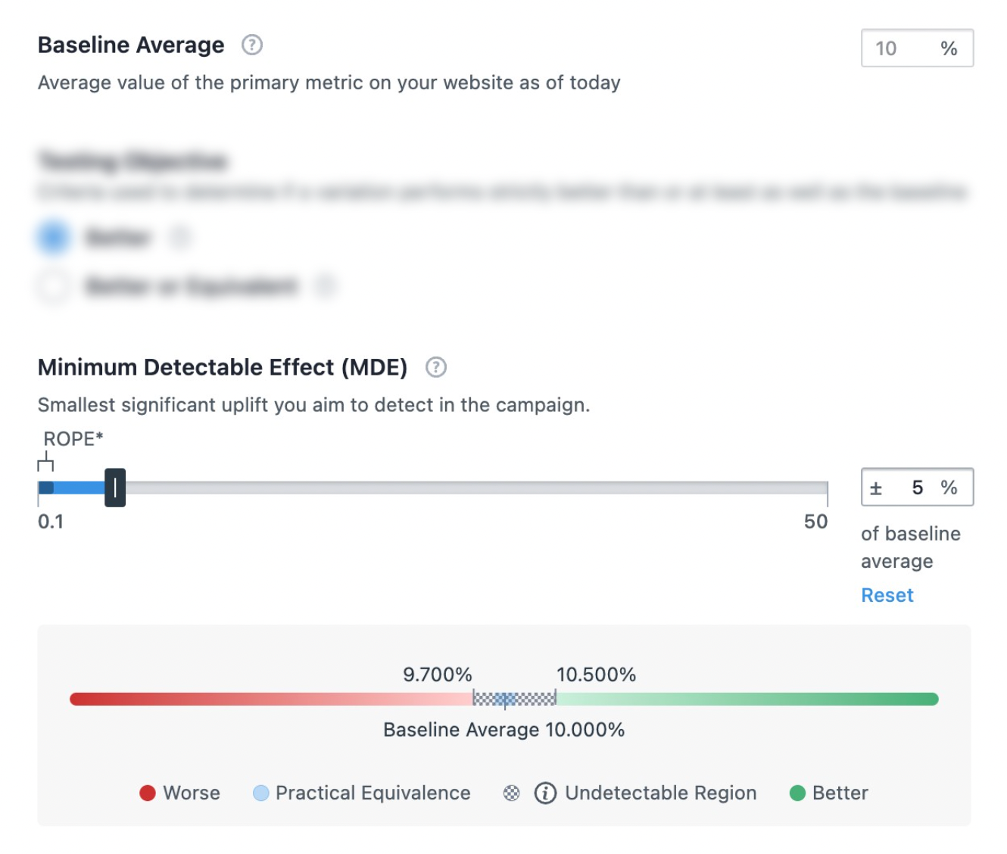This screenshot has height=854, width=1007.
Task: Select the unselected second blurred radio button
Action: click(53, 286)
